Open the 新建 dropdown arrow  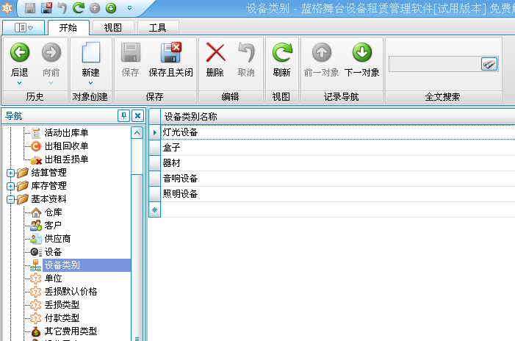(x=90, y=83)
